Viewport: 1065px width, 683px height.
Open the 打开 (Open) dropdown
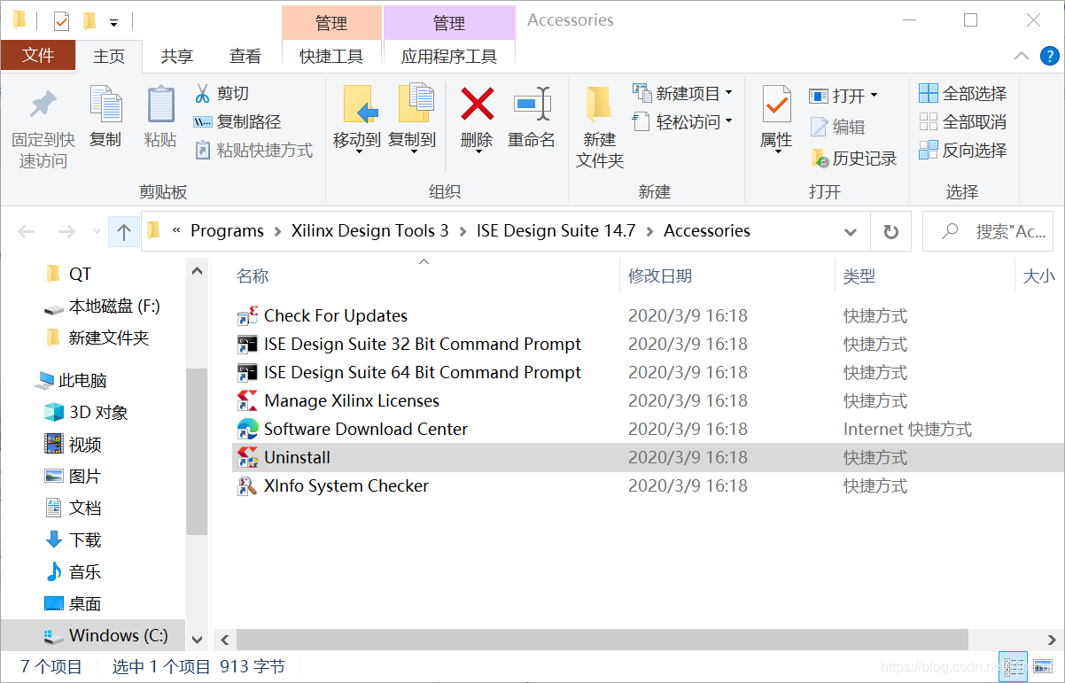click(x=843, y=95)
